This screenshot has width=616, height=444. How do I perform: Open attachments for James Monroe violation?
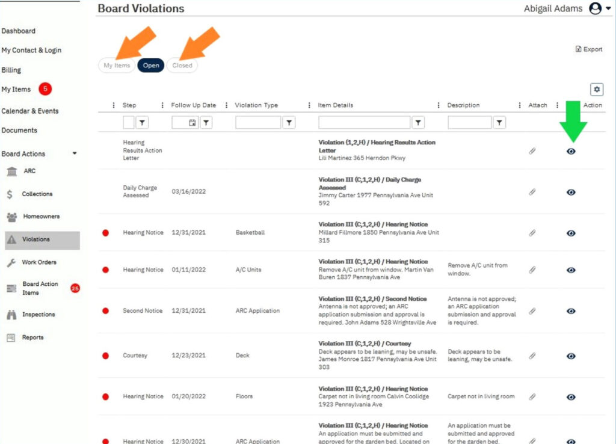click(532, 356)
